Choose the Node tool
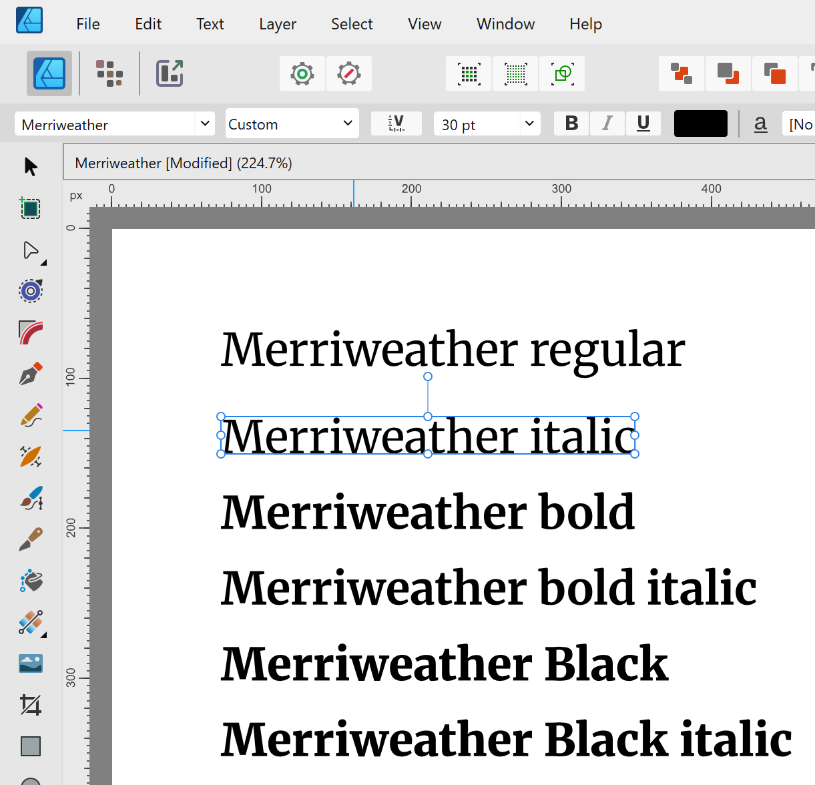The image size is (815, 785). pyautogui.click(x=31, y=250)
